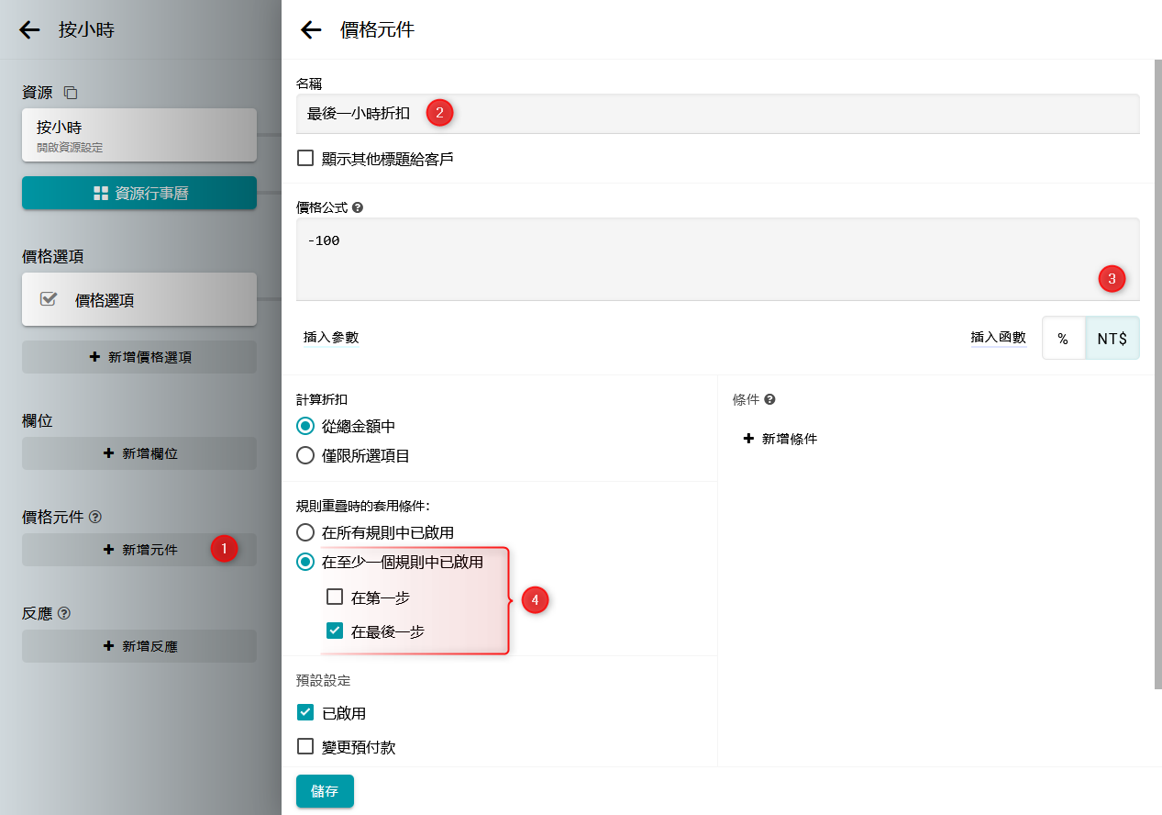
Task: Click the help icon next to 反應
Action: (x=64, y=614)
